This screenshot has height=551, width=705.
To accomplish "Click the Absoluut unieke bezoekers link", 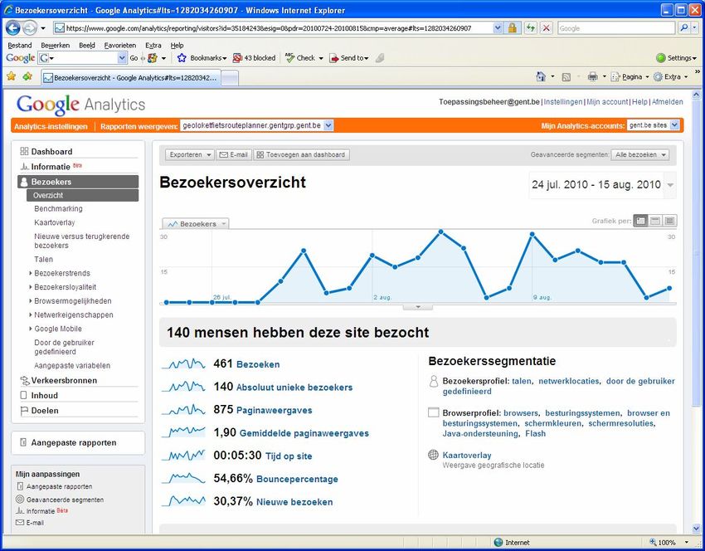I will click(294, 388).
